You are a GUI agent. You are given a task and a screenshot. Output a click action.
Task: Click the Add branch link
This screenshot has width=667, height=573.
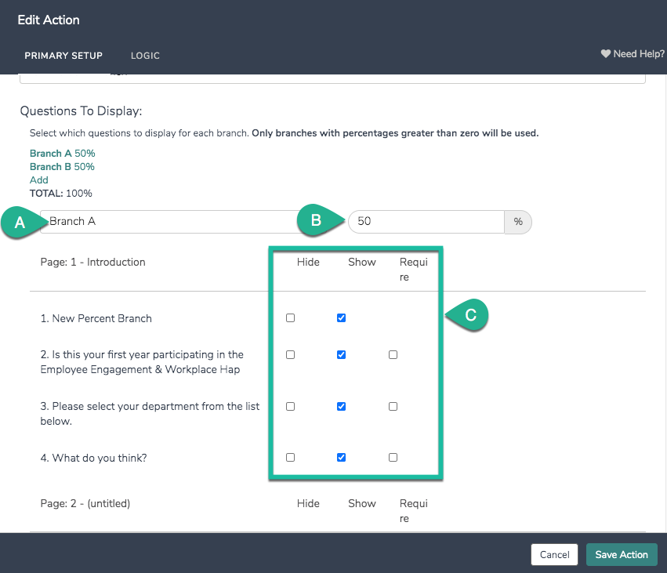point(38,180)
